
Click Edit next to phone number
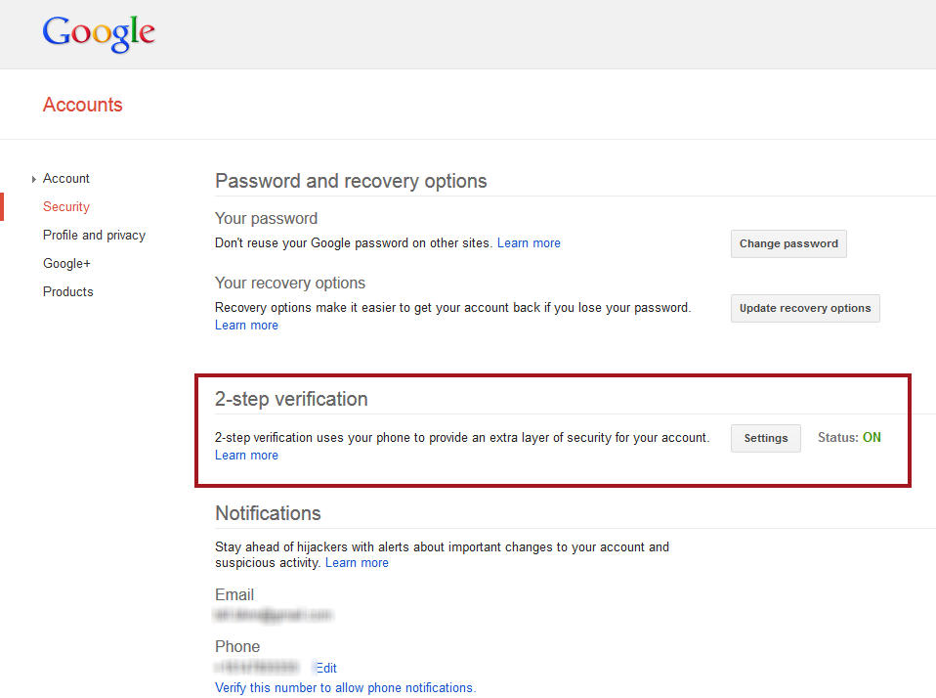pos(326,668)
